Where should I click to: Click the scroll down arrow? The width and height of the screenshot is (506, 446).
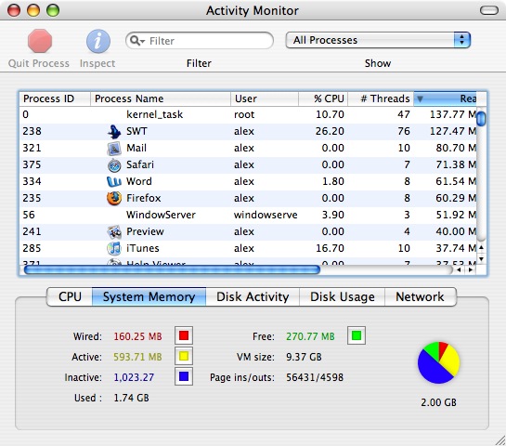[481, 259]
